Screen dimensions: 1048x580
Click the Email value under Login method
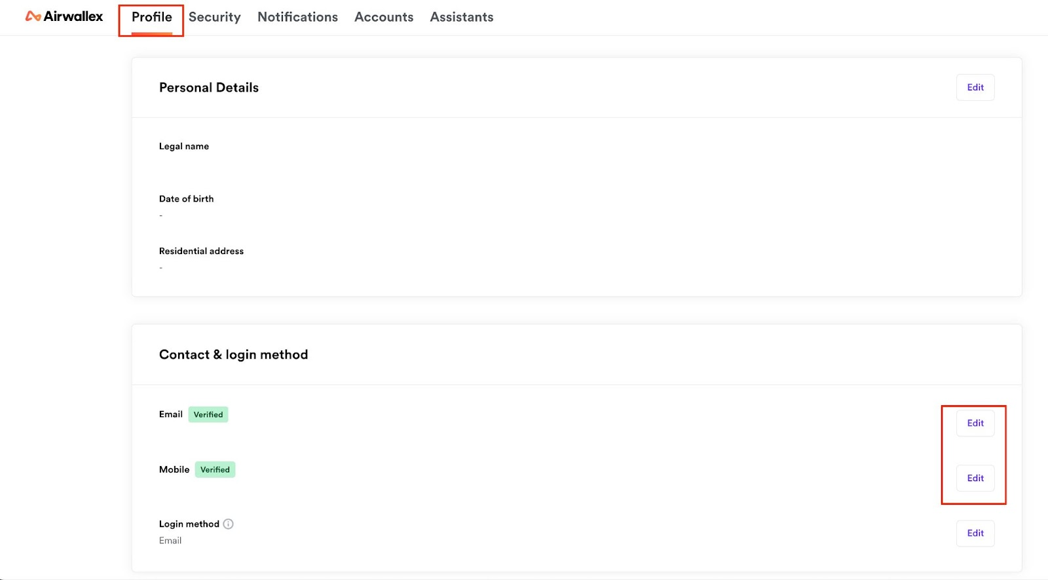tap(170, 540)
